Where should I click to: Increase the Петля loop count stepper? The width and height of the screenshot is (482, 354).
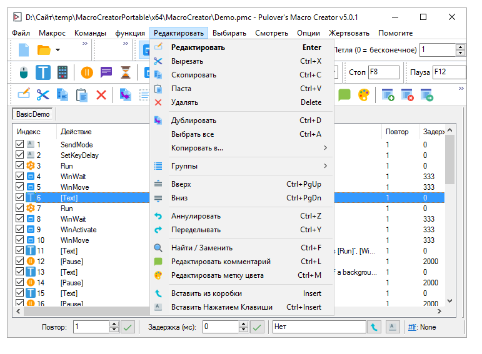tap(460, 47)
